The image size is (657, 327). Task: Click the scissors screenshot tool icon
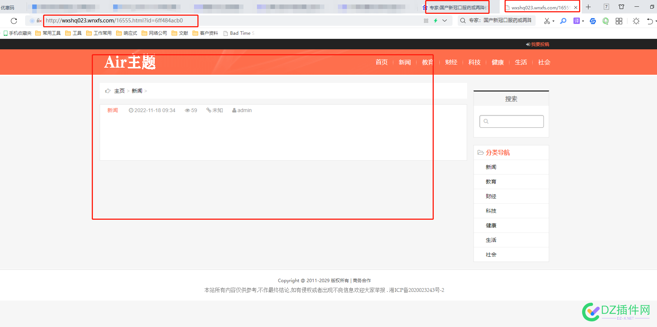point(547,21)
